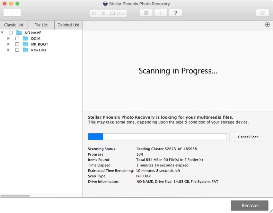Click the scan progress bar
273x213 pixels.
[x=157, y=137]
